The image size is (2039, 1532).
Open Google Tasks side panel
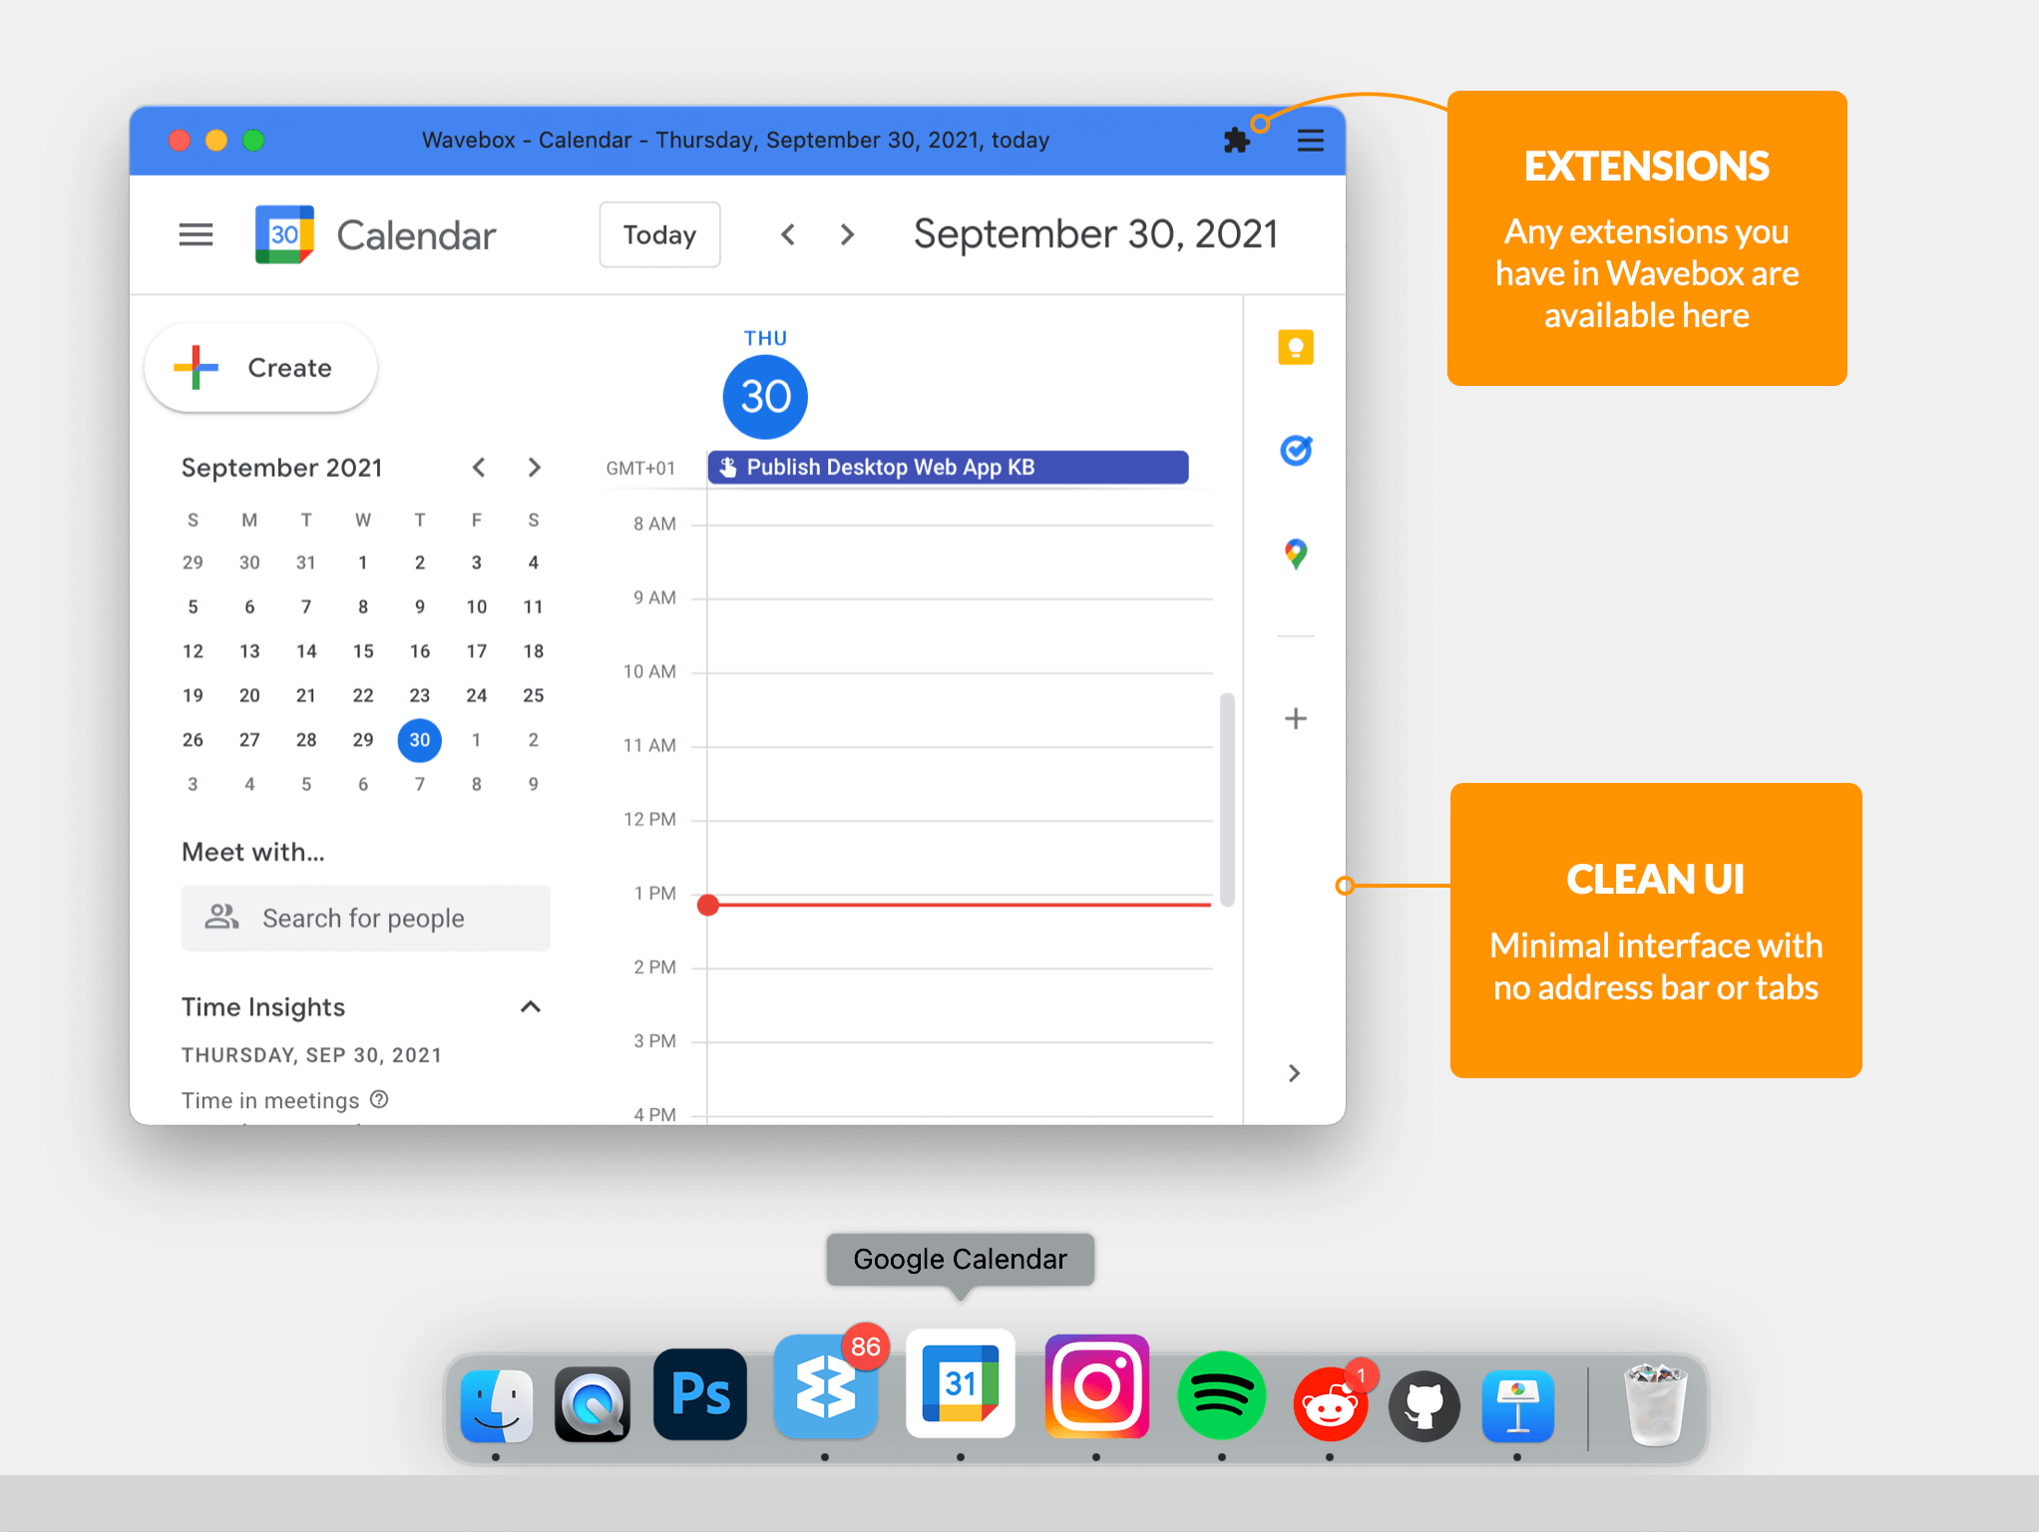(1295, 451)
